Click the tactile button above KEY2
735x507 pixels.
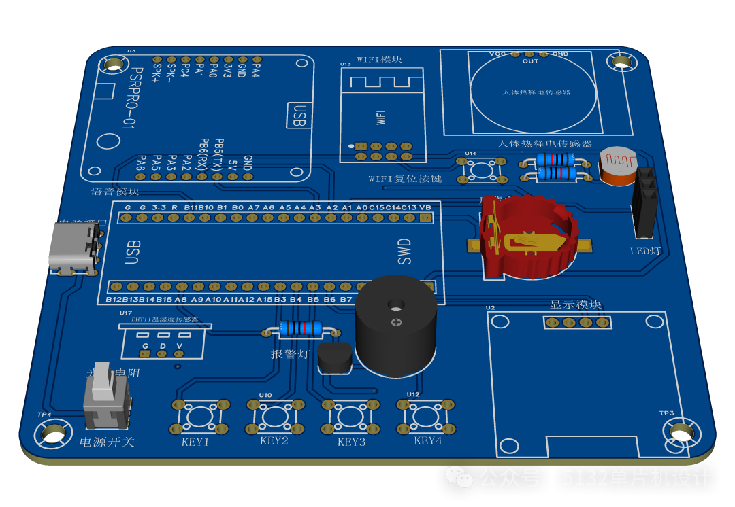coord(276,416)
